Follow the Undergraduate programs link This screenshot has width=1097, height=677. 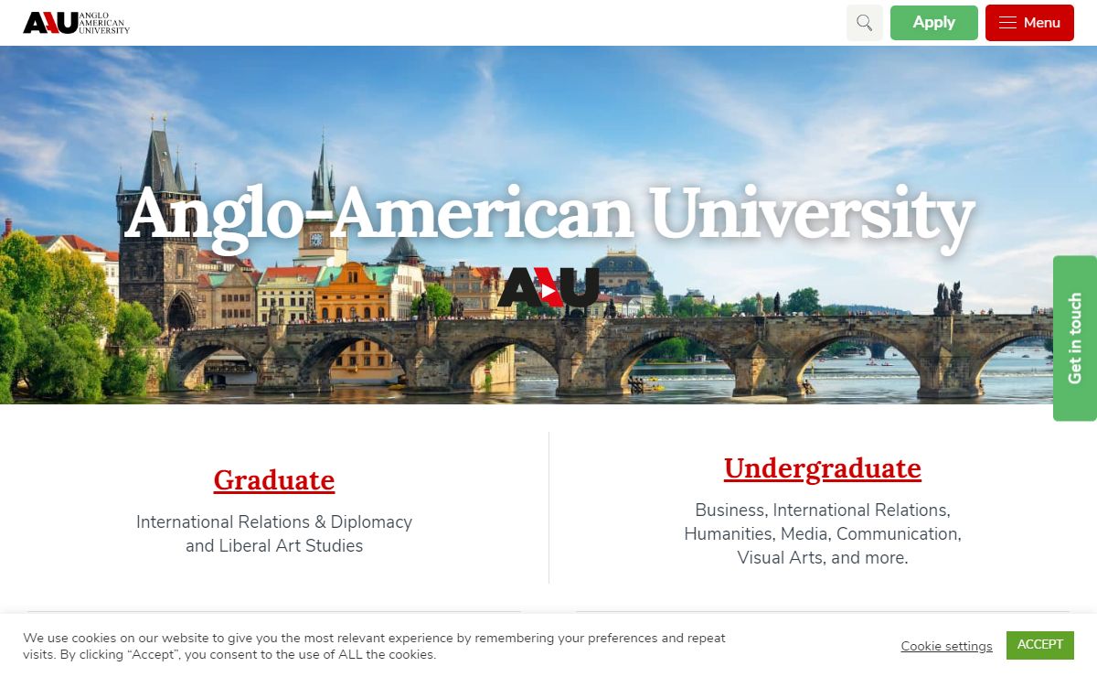[823, 468]
